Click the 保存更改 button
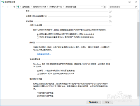Image resolution: width=140 pixels, height=106 pixels. coord(94,102)
